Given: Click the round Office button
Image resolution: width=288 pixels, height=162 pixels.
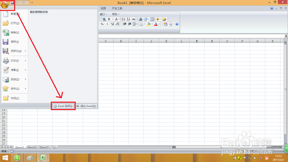Looking at the screenshot, I should (4, 4).
